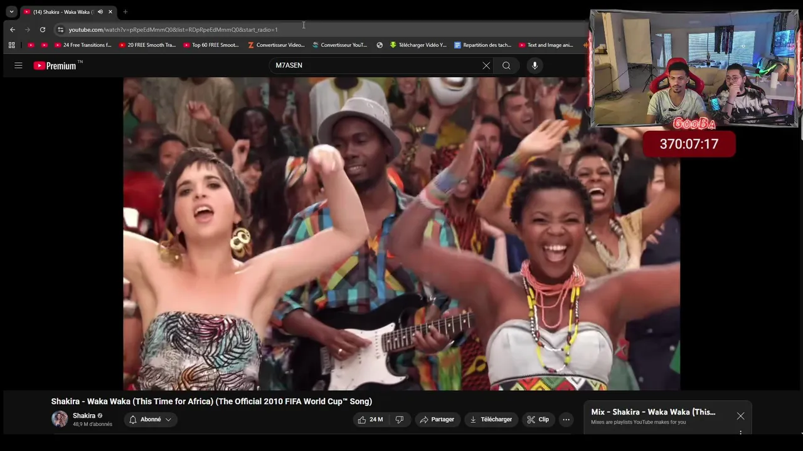The height and width of the screenshot is (451, 803).
Task: Run search with the magnifier button
Action: 506,65
